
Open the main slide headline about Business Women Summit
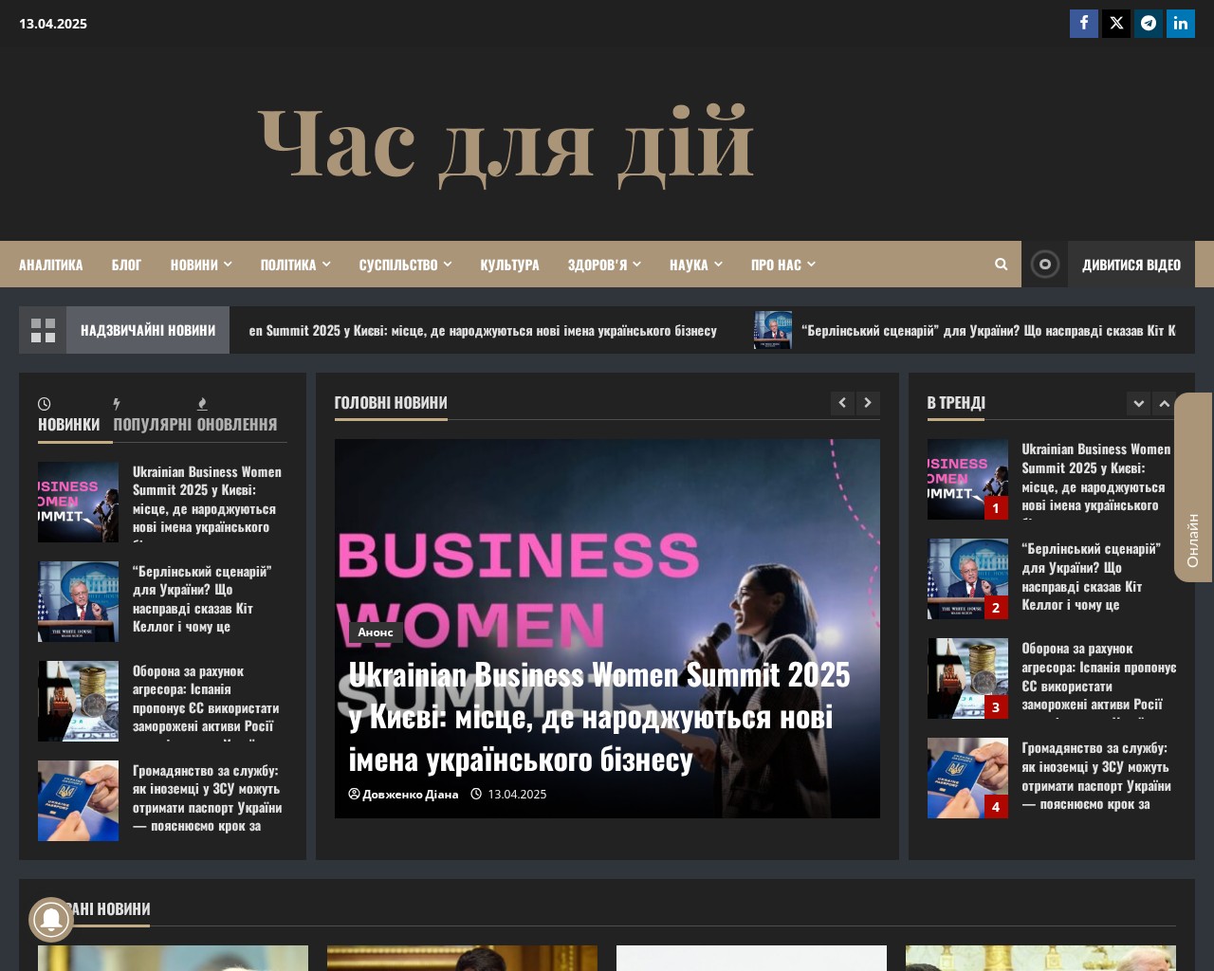click(x=599, y=718)
